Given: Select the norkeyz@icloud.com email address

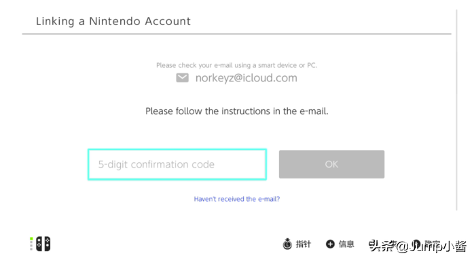Looking at the screenshot, I should click(246, 78).
